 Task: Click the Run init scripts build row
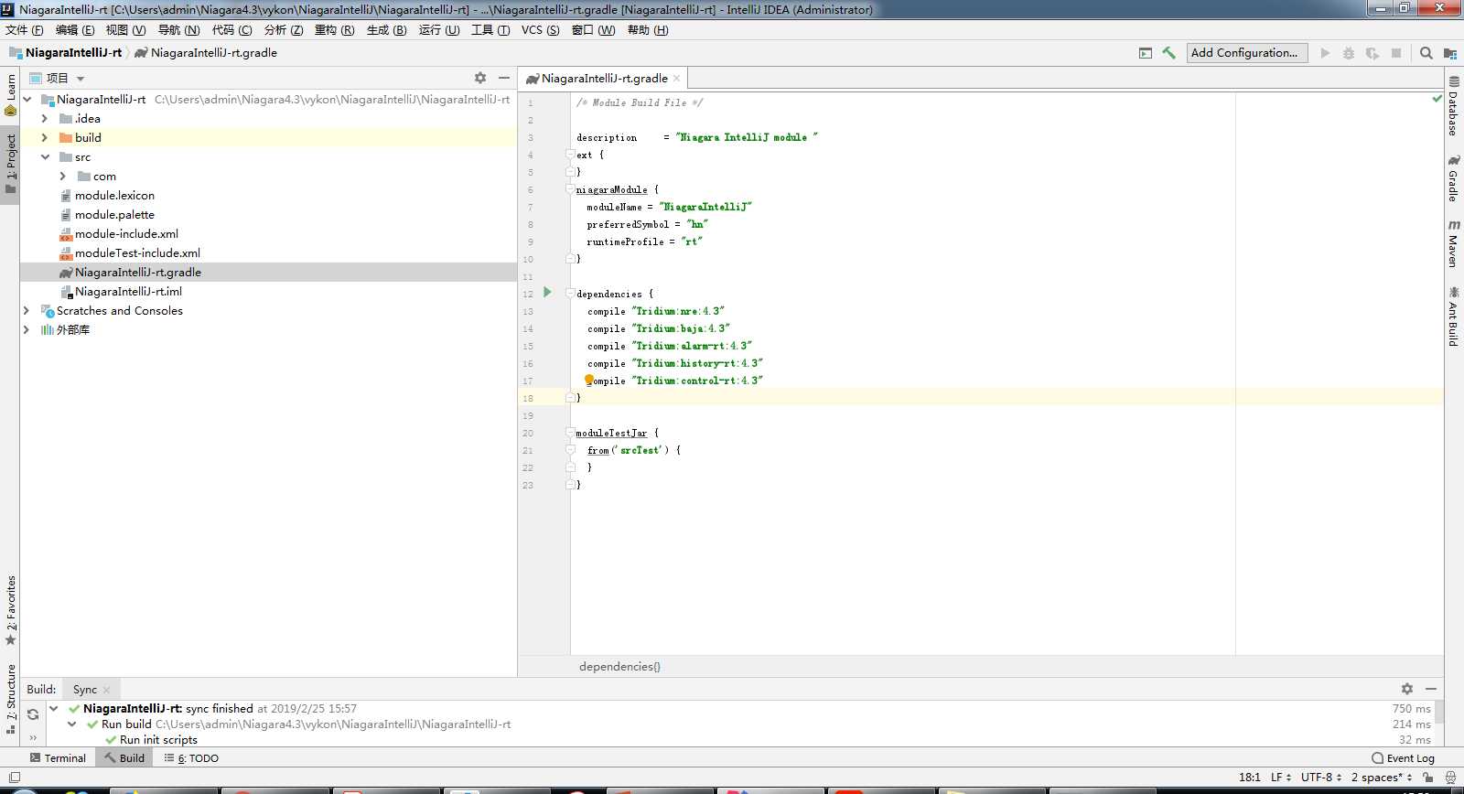click(x=158, y=739)
